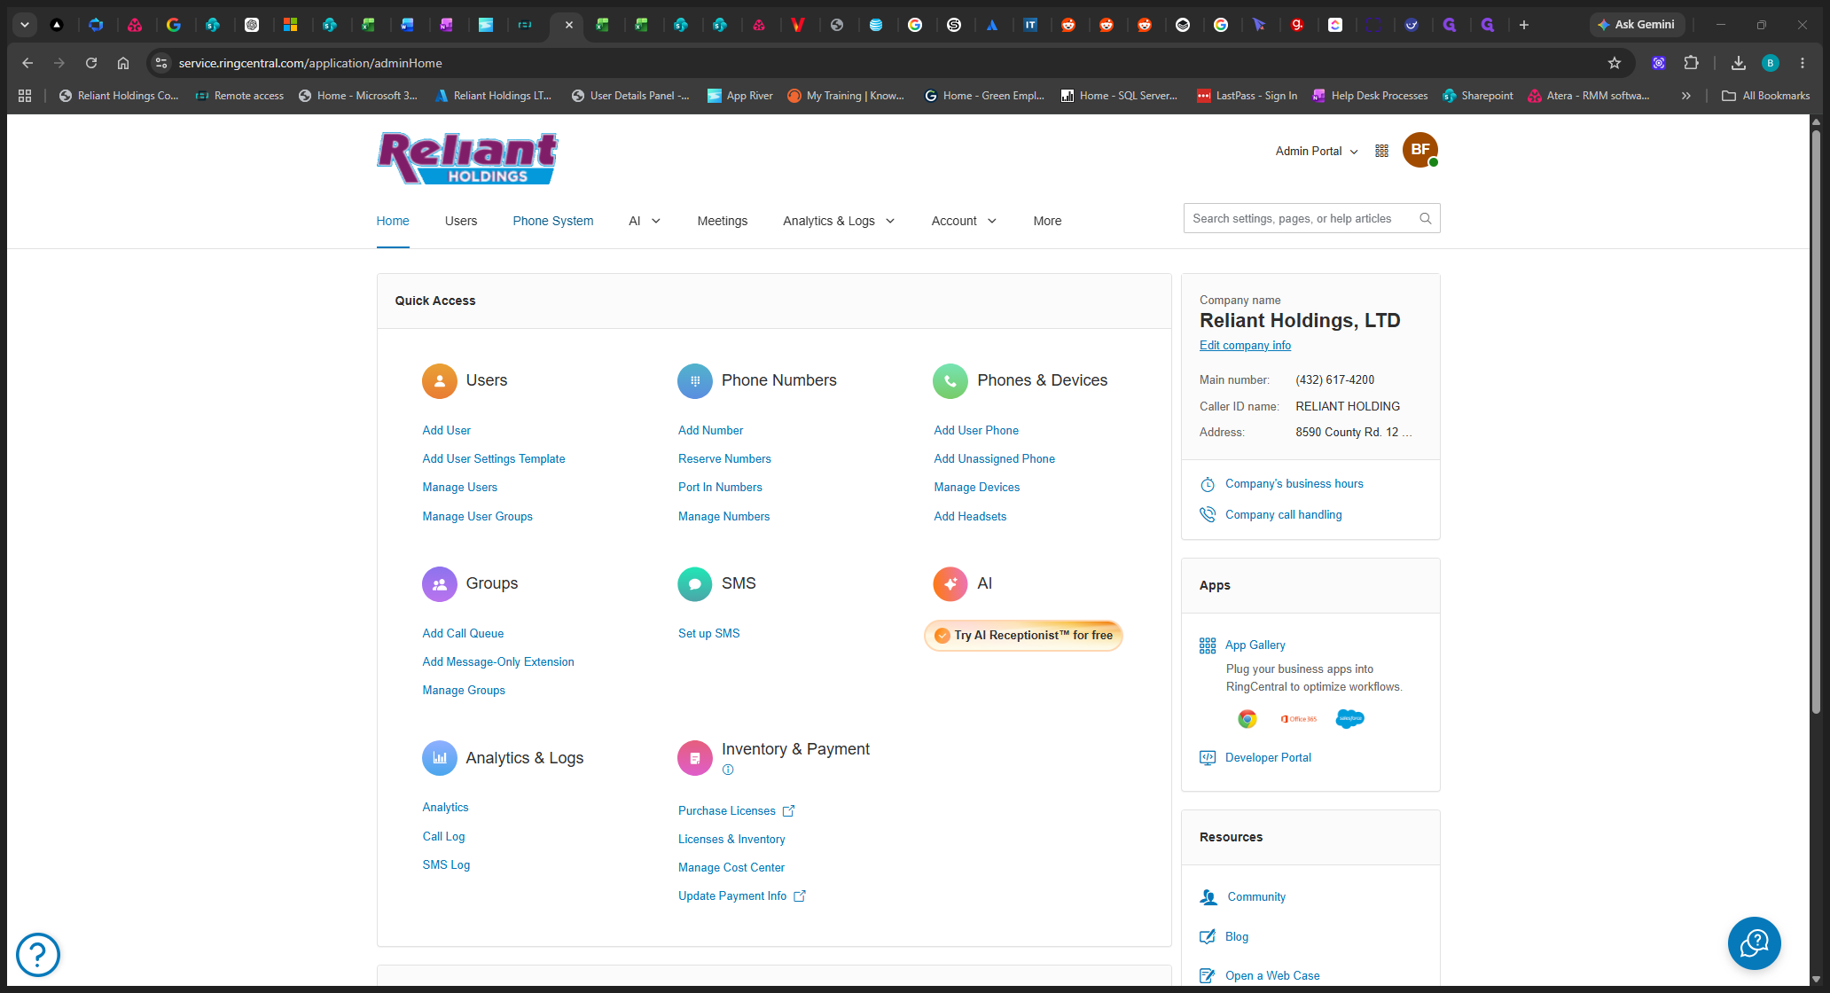1830x993 pixels.
Task: Open the Meetings tab
Action: [x=723, y=222]
